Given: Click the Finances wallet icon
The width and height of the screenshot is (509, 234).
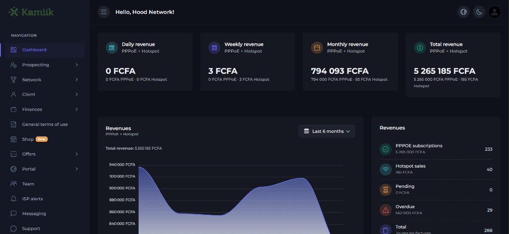Looking at the screenshot, I should coord(13,110).
